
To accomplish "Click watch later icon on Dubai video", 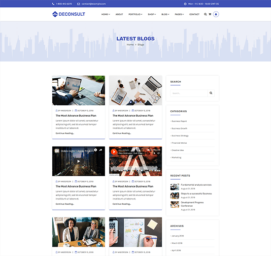I will click(96, 150).
